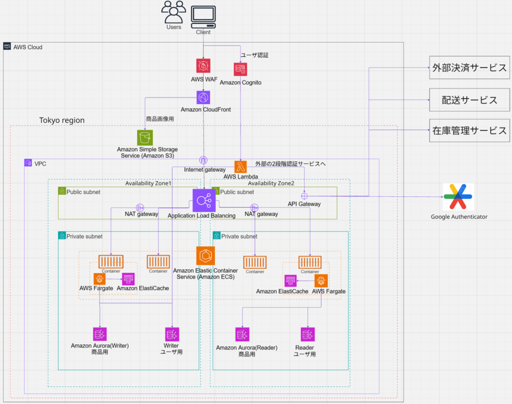Select Private subnet lock icon in Zone2
The image size is (512, 404).
coord(216,235)
